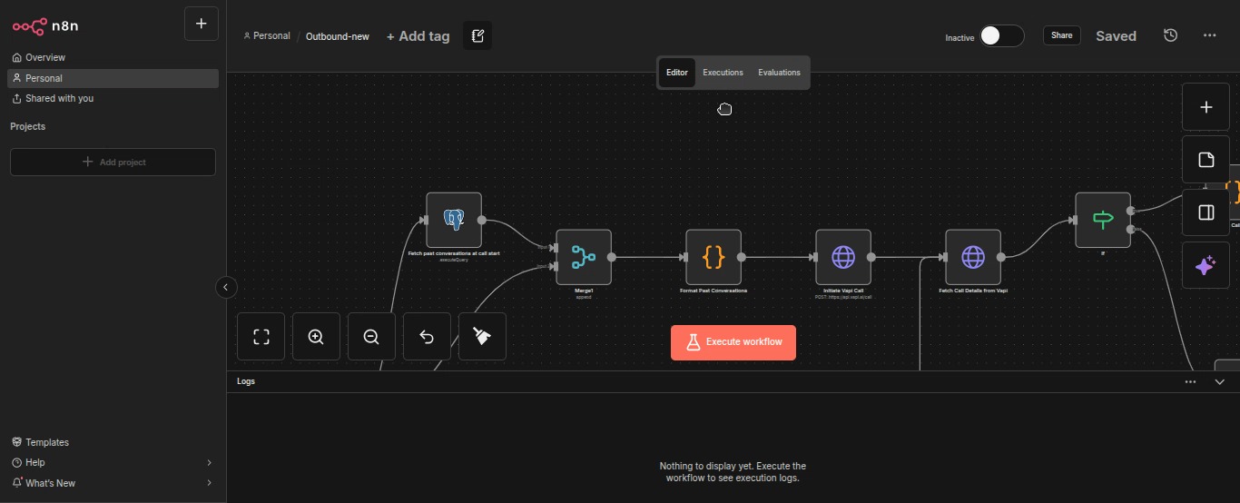
Task: Click the Share button
Action: (x=1062, y=36)
